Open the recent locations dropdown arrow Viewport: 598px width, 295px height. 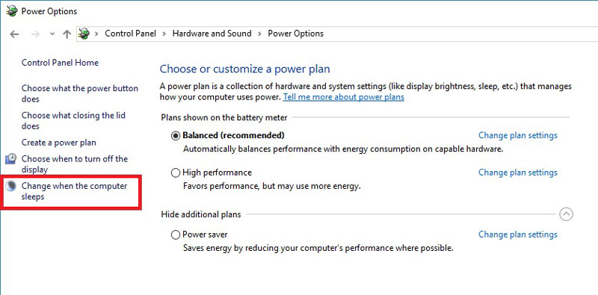(52, 34)
